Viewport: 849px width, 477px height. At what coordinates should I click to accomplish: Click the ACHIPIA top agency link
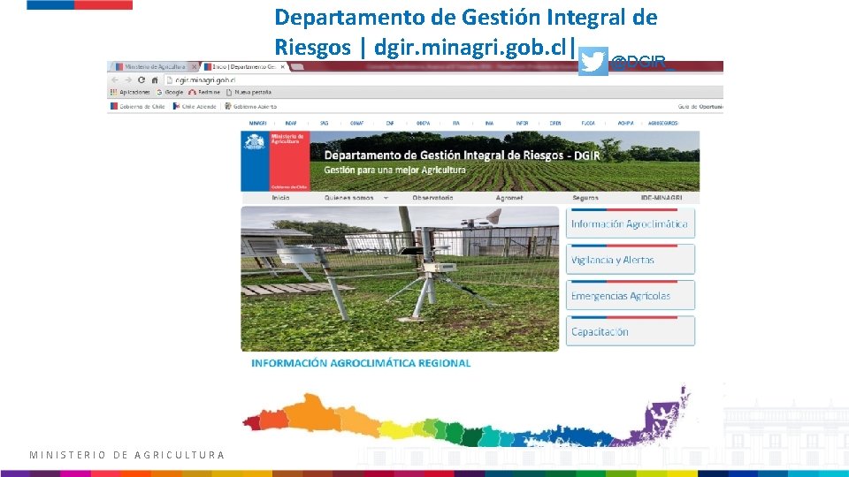coord(625,124)
